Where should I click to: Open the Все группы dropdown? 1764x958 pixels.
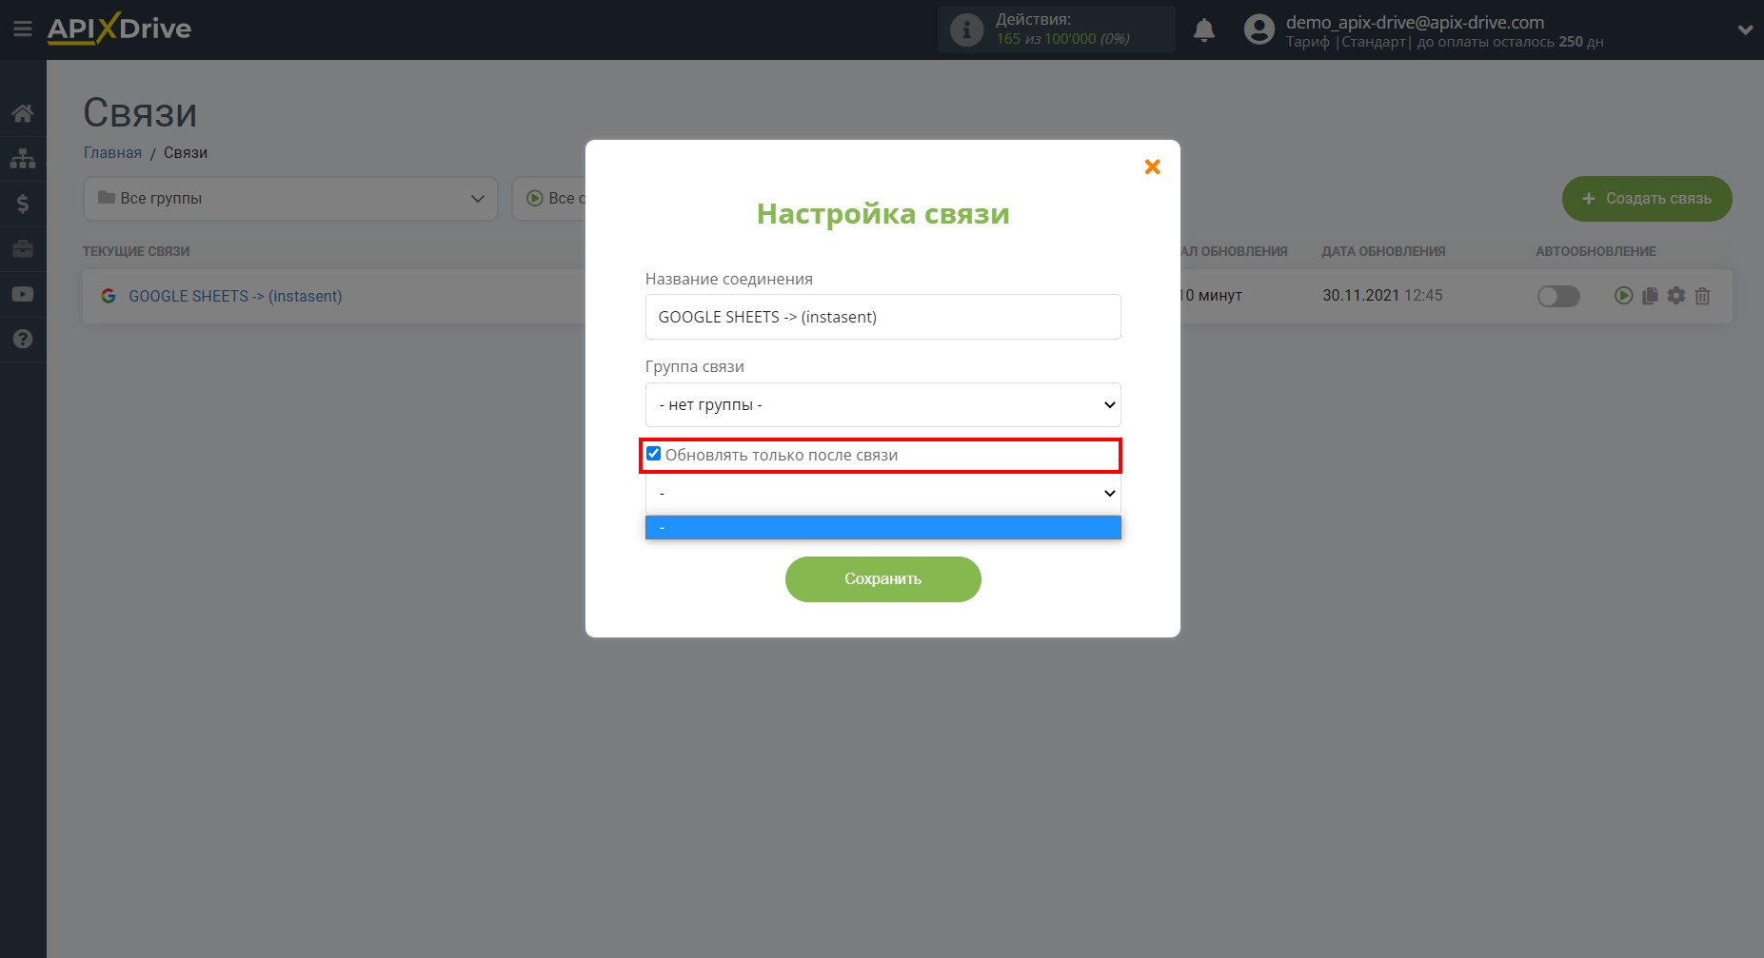(290, 199)
